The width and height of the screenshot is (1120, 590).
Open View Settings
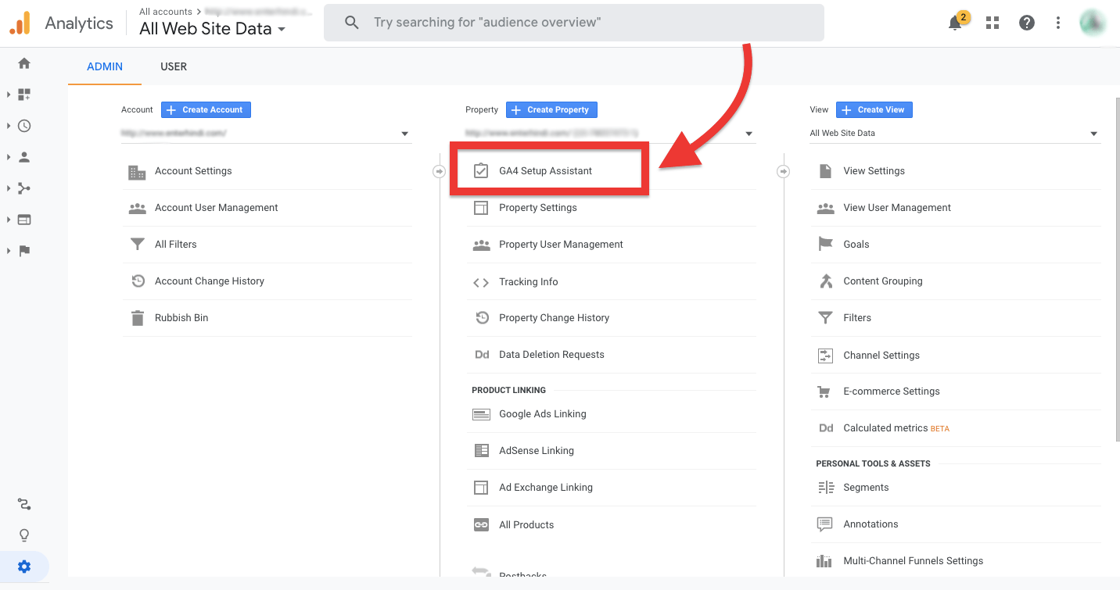955,171
